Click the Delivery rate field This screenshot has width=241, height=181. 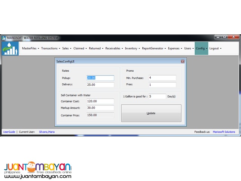pos(101,84)
